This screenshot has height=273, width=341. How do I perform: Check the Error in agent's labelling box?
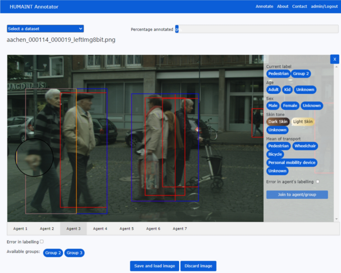pos(318,182)
